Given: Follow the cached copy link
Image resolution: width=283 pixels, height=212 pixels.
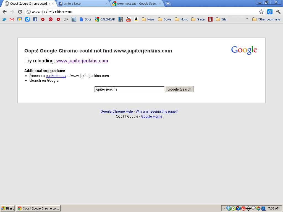Looking at the screenshot, I should coord(56,76).
